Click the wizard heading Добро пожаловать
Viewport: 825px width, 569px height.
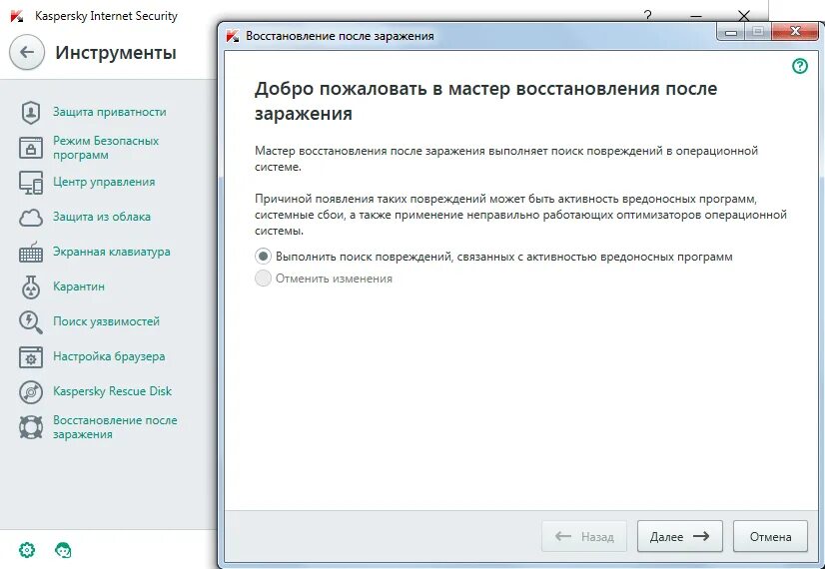pyautogui.click(x=485, y=101)
